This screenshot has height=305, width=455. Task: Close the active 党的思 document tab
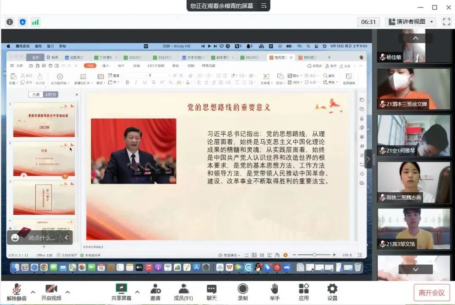(291, 57)
